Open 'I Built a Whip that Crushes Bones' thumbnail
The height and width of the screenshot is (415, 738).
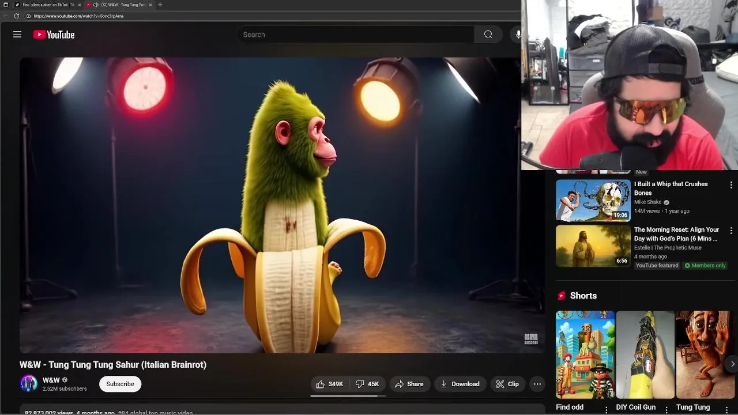(593, 201)
